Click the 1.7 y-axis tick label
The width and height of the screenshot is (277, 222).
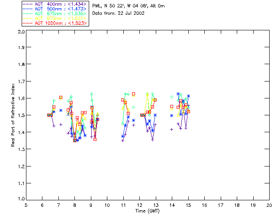21,82
